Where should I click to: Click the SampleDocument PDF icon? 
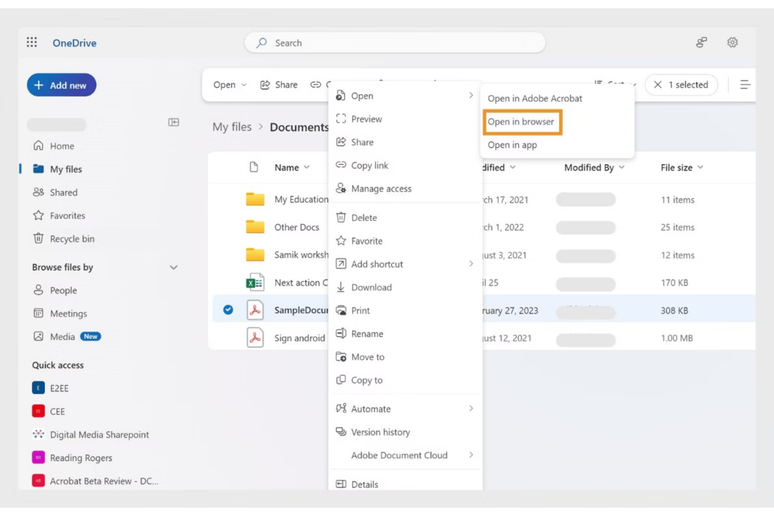tap(255, 310)
